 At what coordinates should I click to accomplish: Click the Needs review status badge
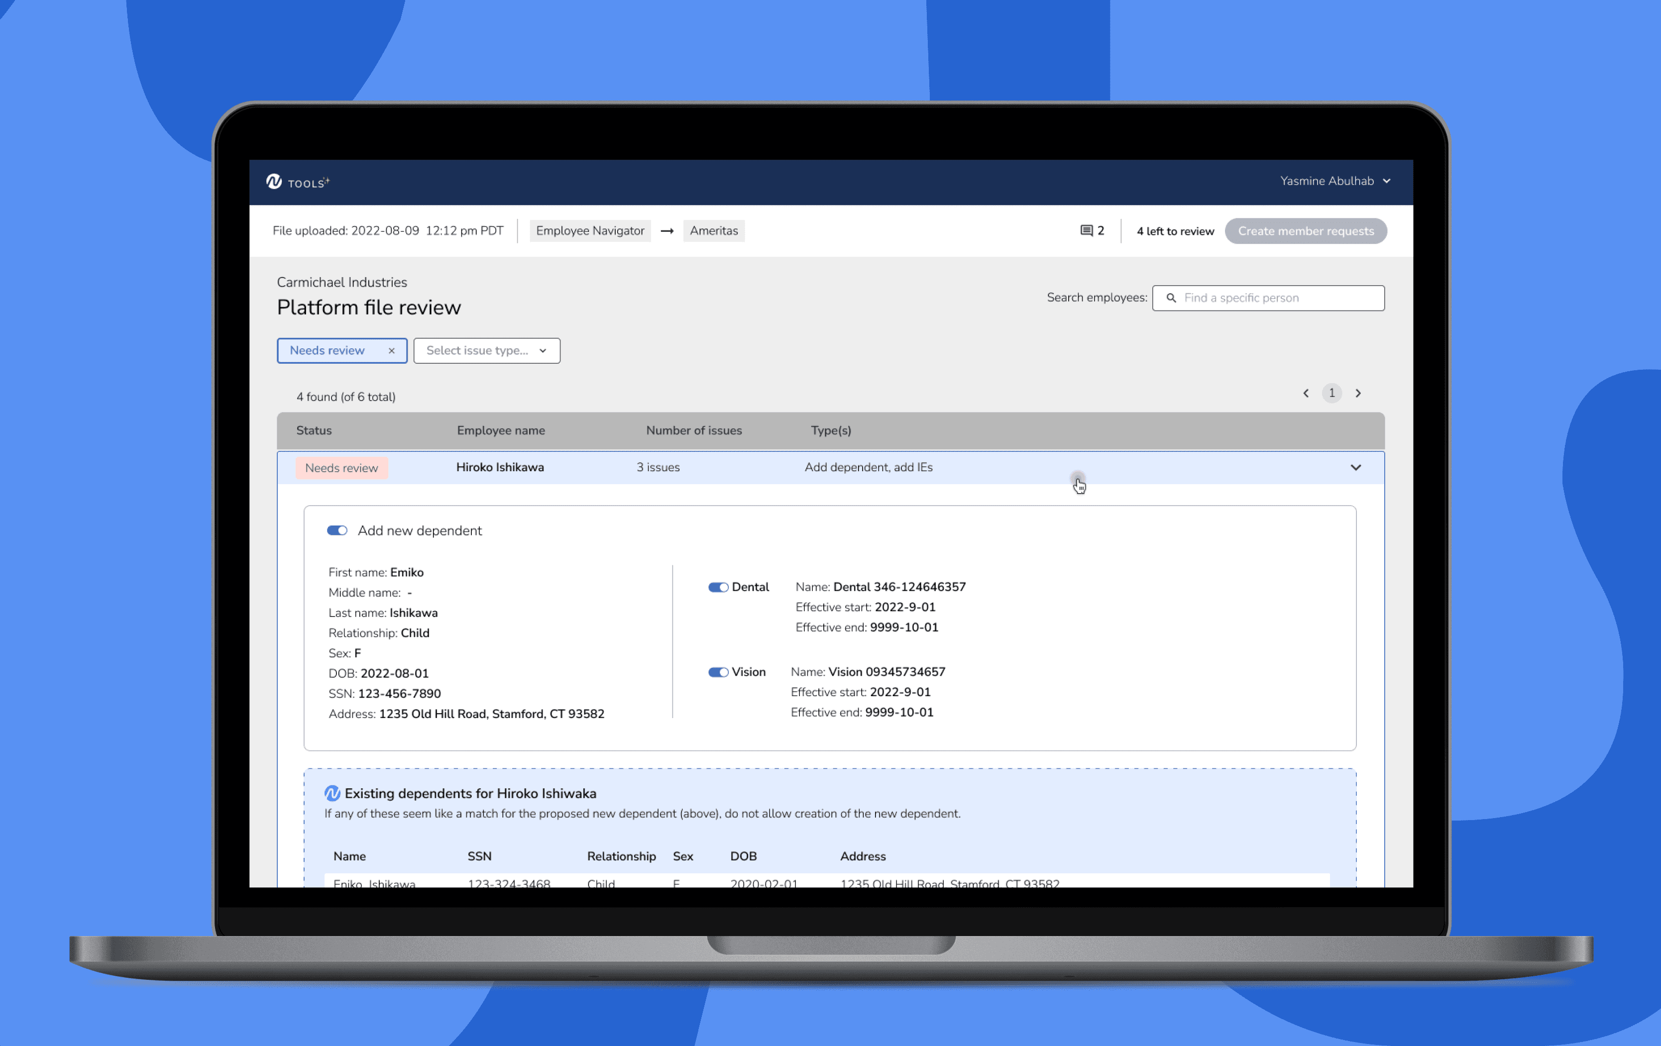click(x=341, y=468)
